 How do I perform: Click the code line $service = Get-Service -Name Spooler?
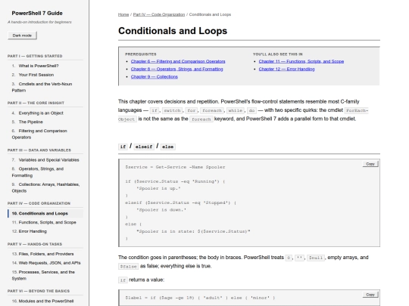pos(175,167)
